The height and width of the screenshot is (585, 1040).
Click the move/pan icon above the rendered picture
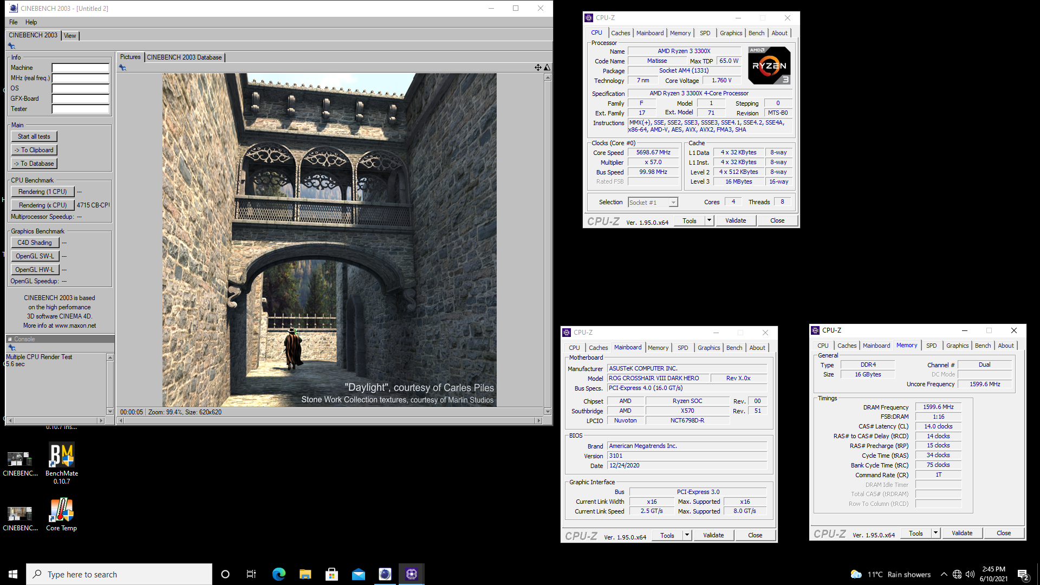[538, 68]
